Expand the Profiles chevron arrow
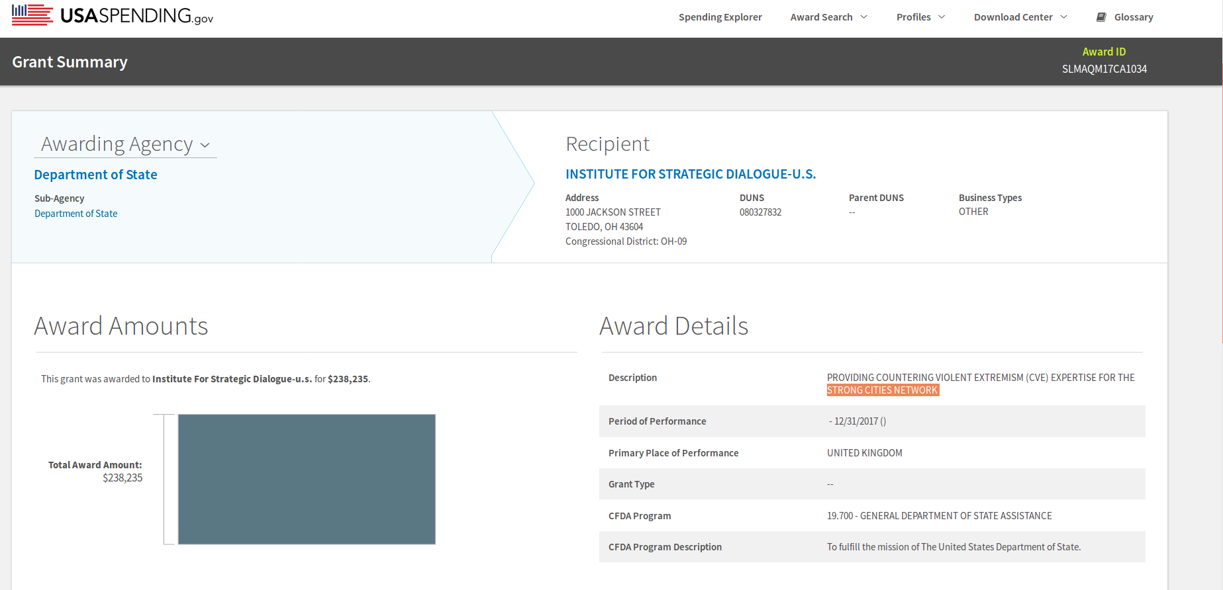The height and width of the screenshot is (590, 1223). 942,17
